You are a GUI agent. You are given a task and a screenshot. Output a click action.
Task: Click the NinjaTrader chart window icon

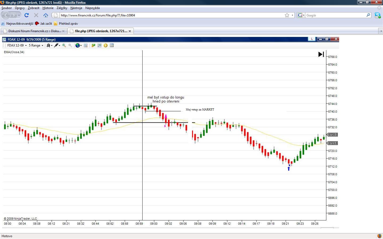pyautogui.click(x=4, y=39)
